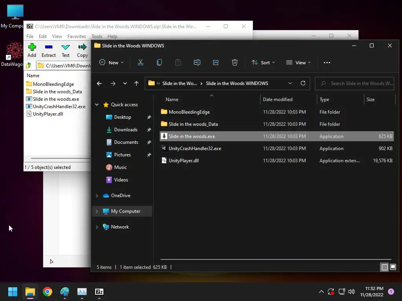Switch to details view layout icon
Viewport: 402px width, 301px height.
385,267
